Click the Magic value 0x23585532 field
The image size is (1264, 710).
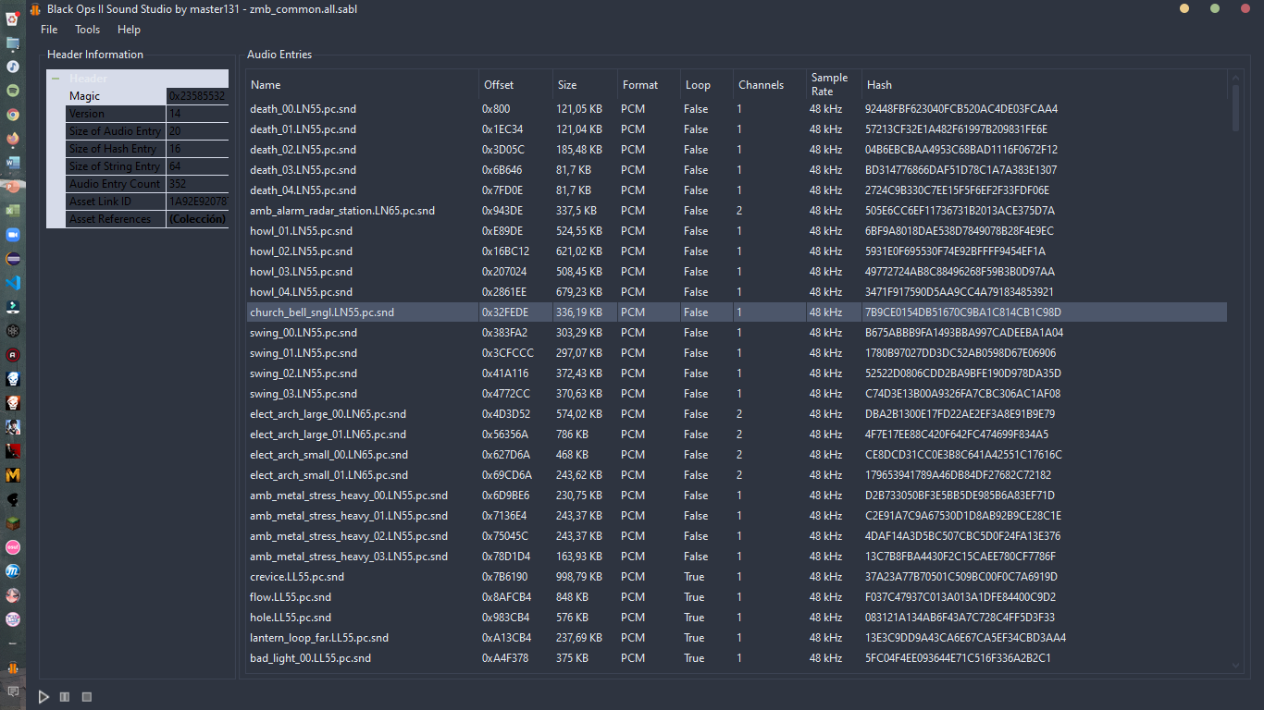pos(197,96)
